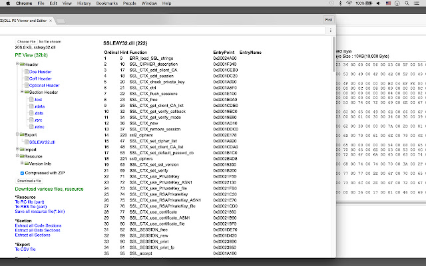Click the To RC file (part) link
Viewport: 426px width, 266px height.
(x=29, y=202)
